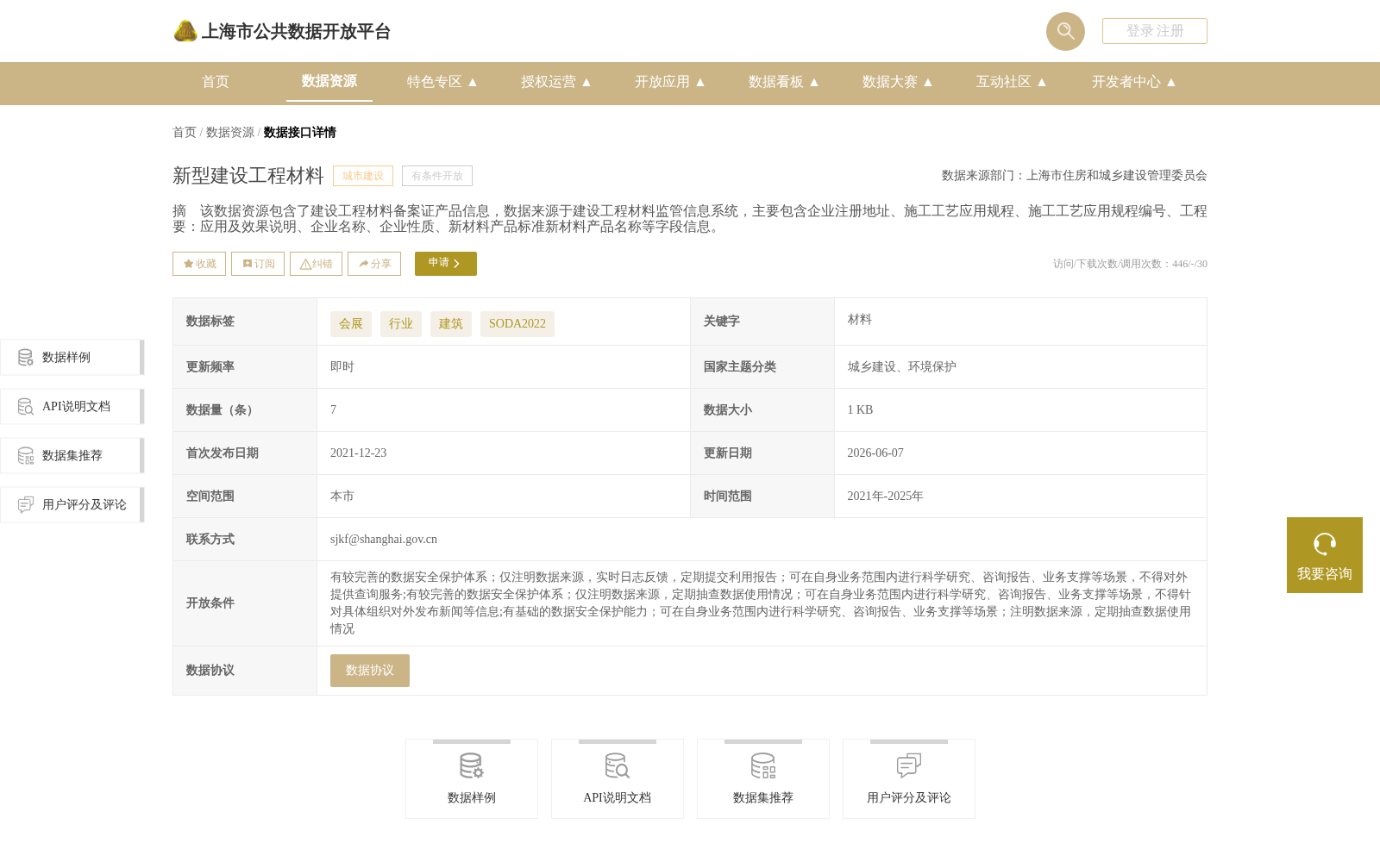Screen dimensions: 1380x862
Task: Click the 新型建设工程材料 title
Action: (248, 176)
